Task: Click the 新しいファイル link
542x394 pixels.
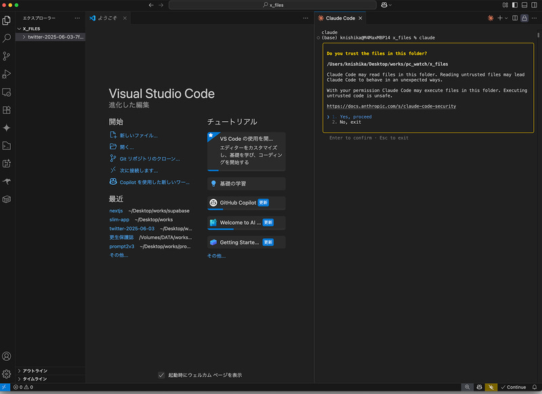Action: [x=138, y=135]
